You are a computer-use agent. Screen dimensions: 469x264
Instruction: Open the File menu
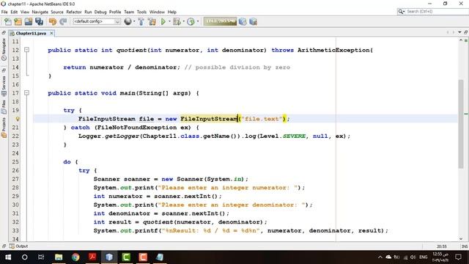(x=4, y=12)
